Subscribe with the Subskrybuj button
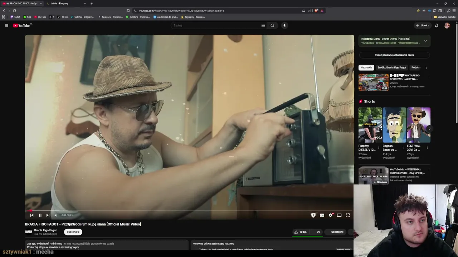Screen dimensions: 458x257 73,232
